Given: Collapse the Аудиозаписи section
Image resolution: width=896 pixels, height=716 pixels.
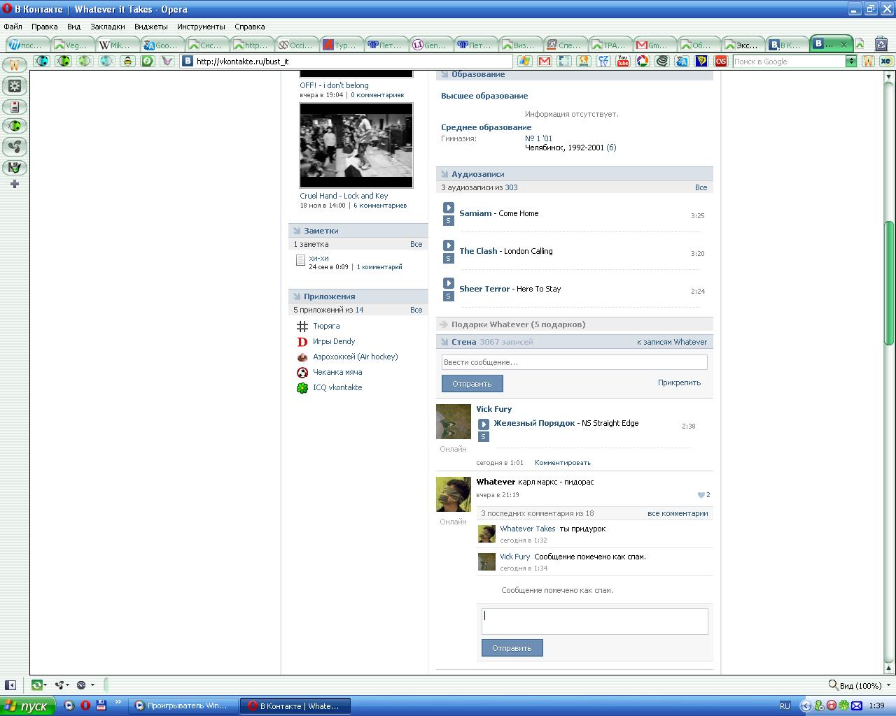Looking at the screenshot, I should click(x=443, y=174).
